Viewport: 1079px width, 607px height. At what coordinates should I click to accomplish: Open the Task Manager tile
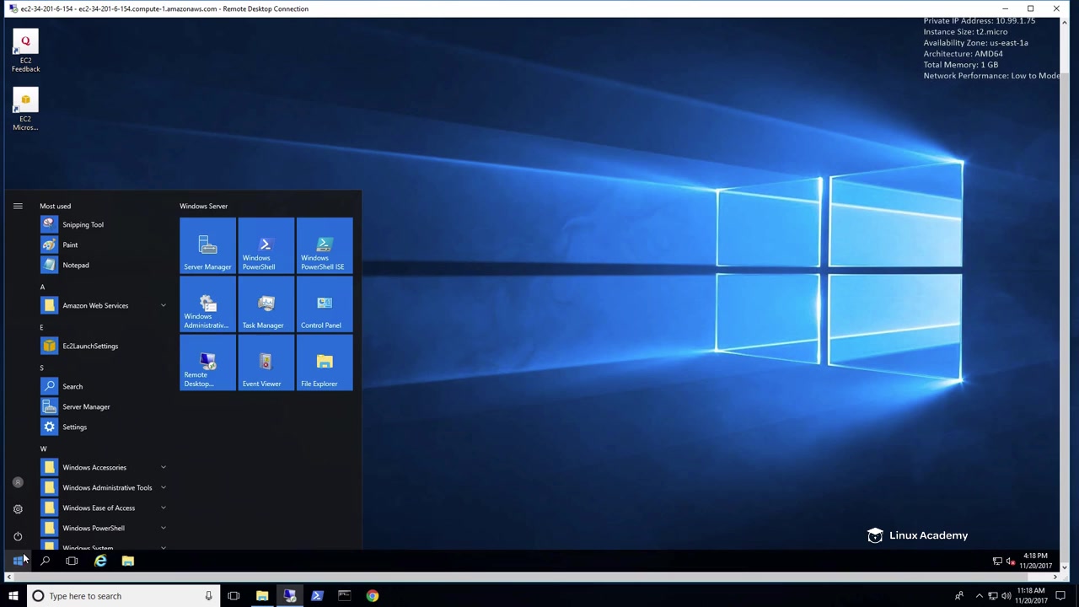[266, 305]
